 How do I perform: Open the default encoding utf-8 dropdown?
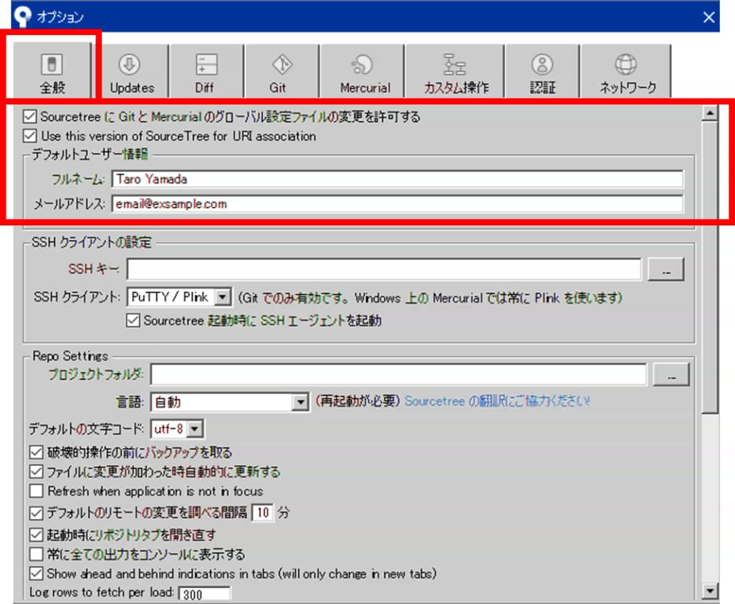[x=177, y=429]
